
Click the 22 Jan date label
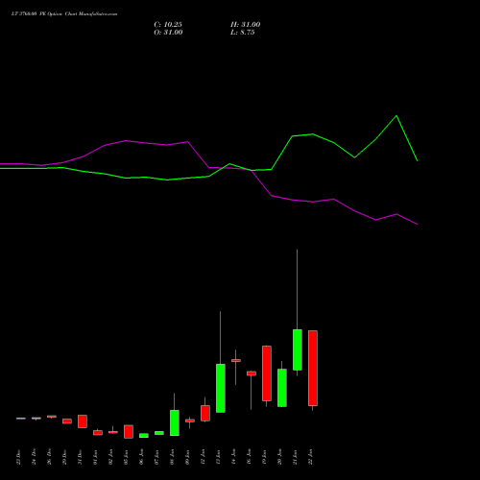click(310, 457)
